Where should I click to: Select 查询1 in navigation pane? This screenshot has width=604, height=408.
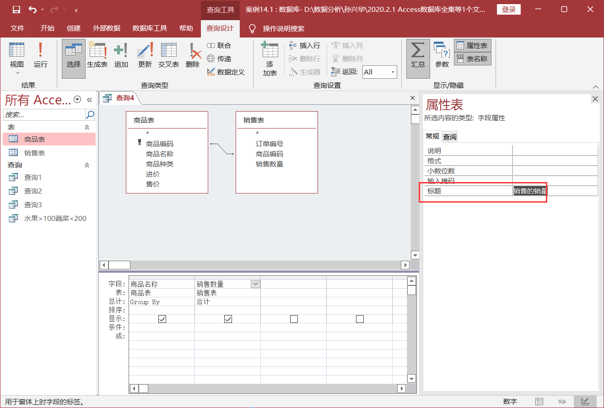click(x=49, y=177)
